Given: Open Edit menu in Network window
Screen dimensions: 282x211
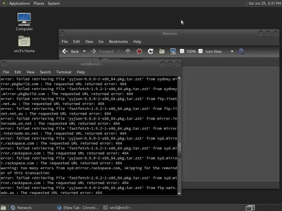Looking at the screenshot, I should point(77,42).
